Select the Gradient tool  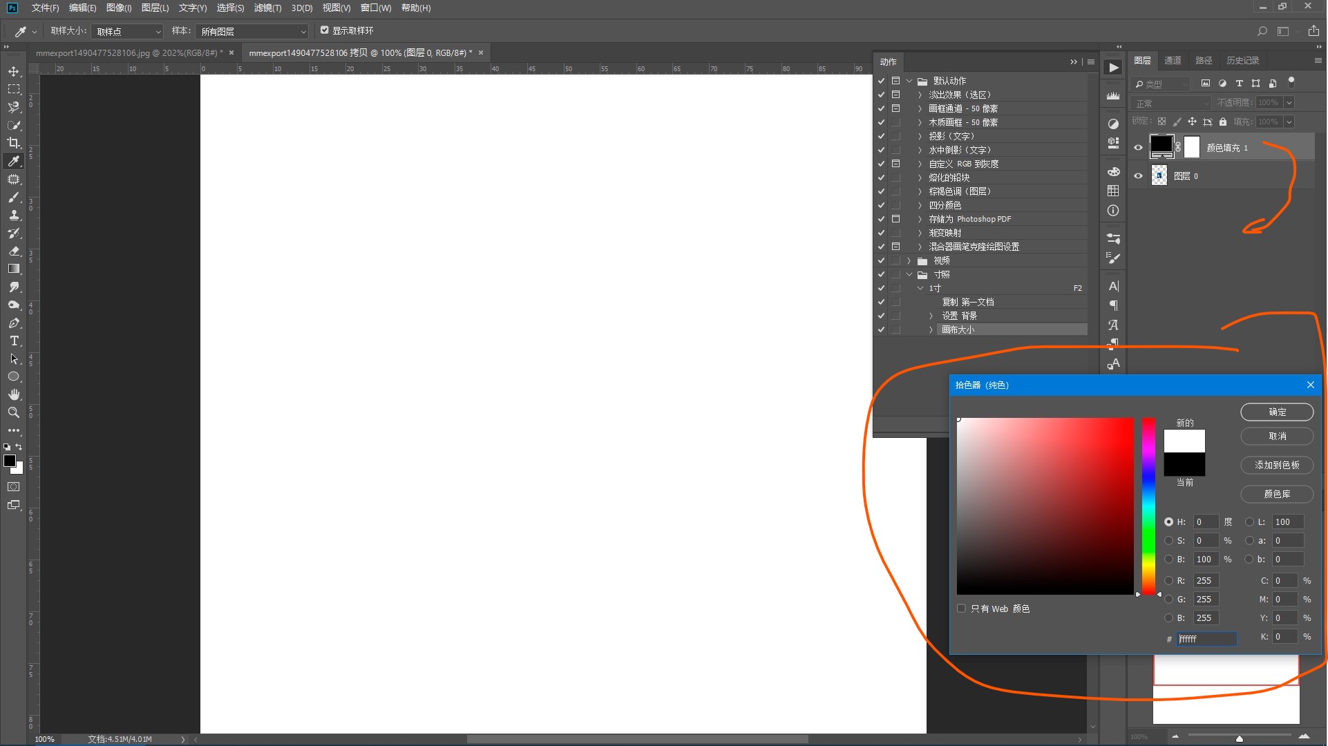(x=14, y=269)
